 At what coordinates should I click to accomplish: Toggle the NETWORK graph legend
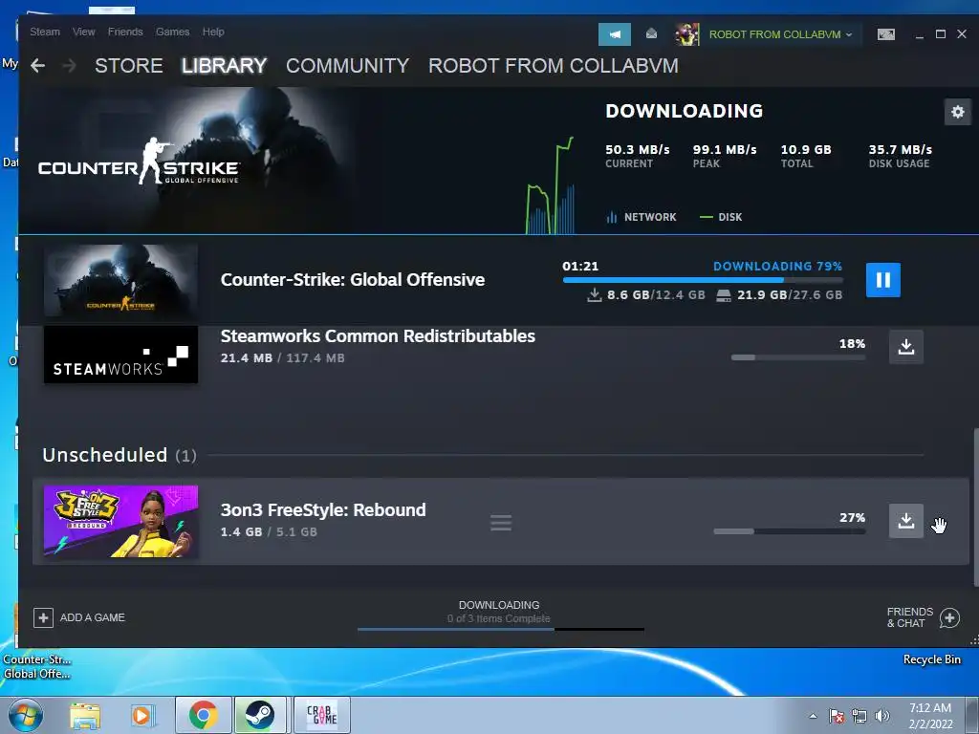point(641,217)
